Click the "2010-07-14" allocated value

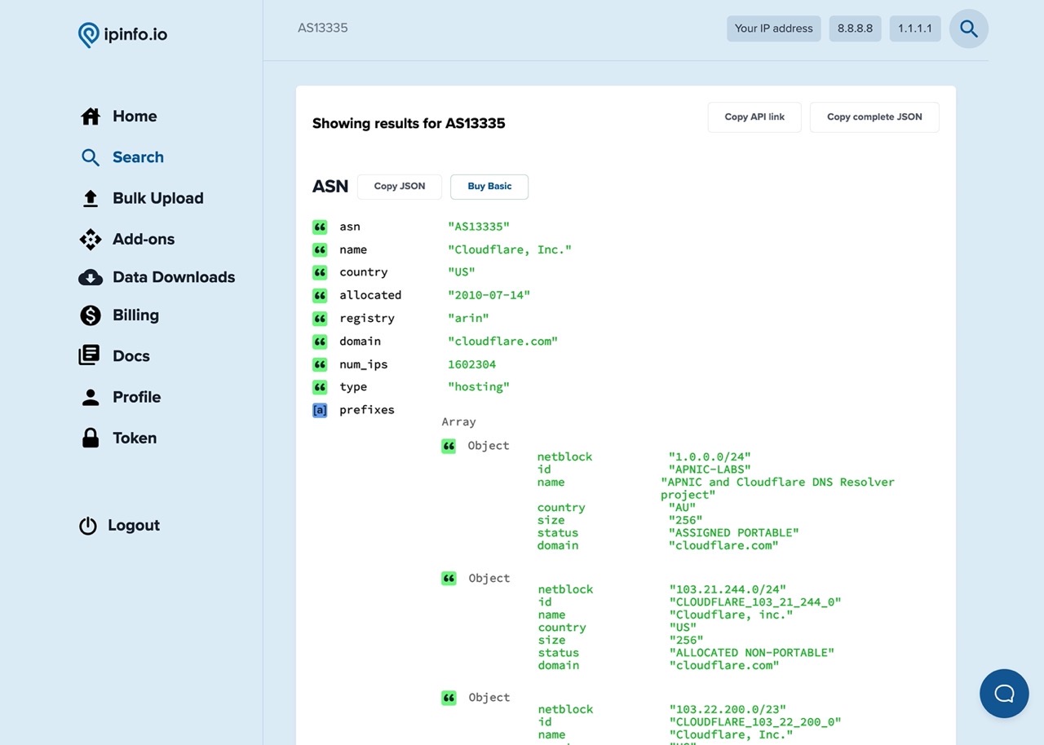pyautogui.click(x=489, y=295)
